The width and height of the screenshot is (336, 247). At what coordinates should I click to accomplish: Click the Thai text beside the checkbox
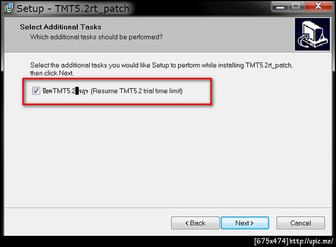(47, 91)
